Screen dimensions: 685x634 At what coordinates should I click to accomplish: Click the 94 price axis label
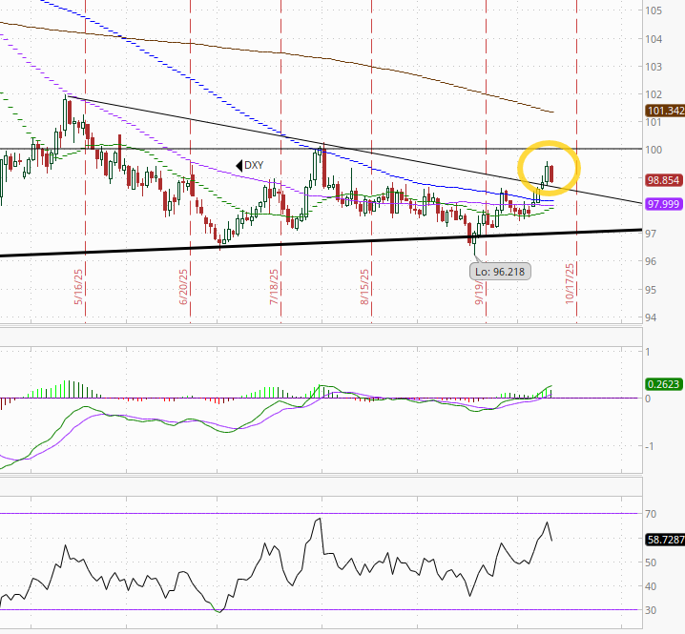pos(651,317)
